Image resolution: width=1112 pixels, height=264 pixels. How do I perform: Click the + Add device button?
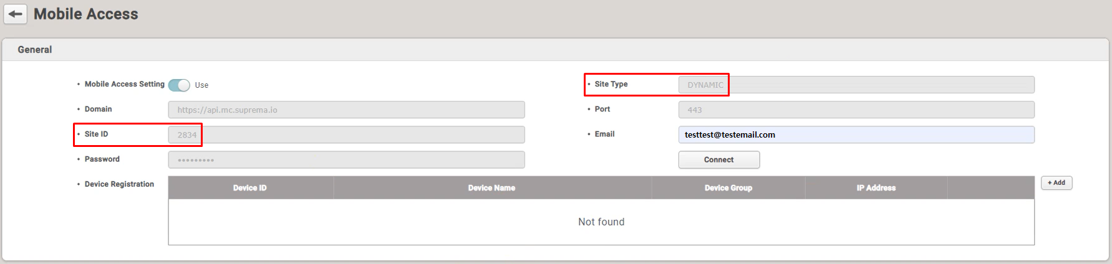(1056, 183)
